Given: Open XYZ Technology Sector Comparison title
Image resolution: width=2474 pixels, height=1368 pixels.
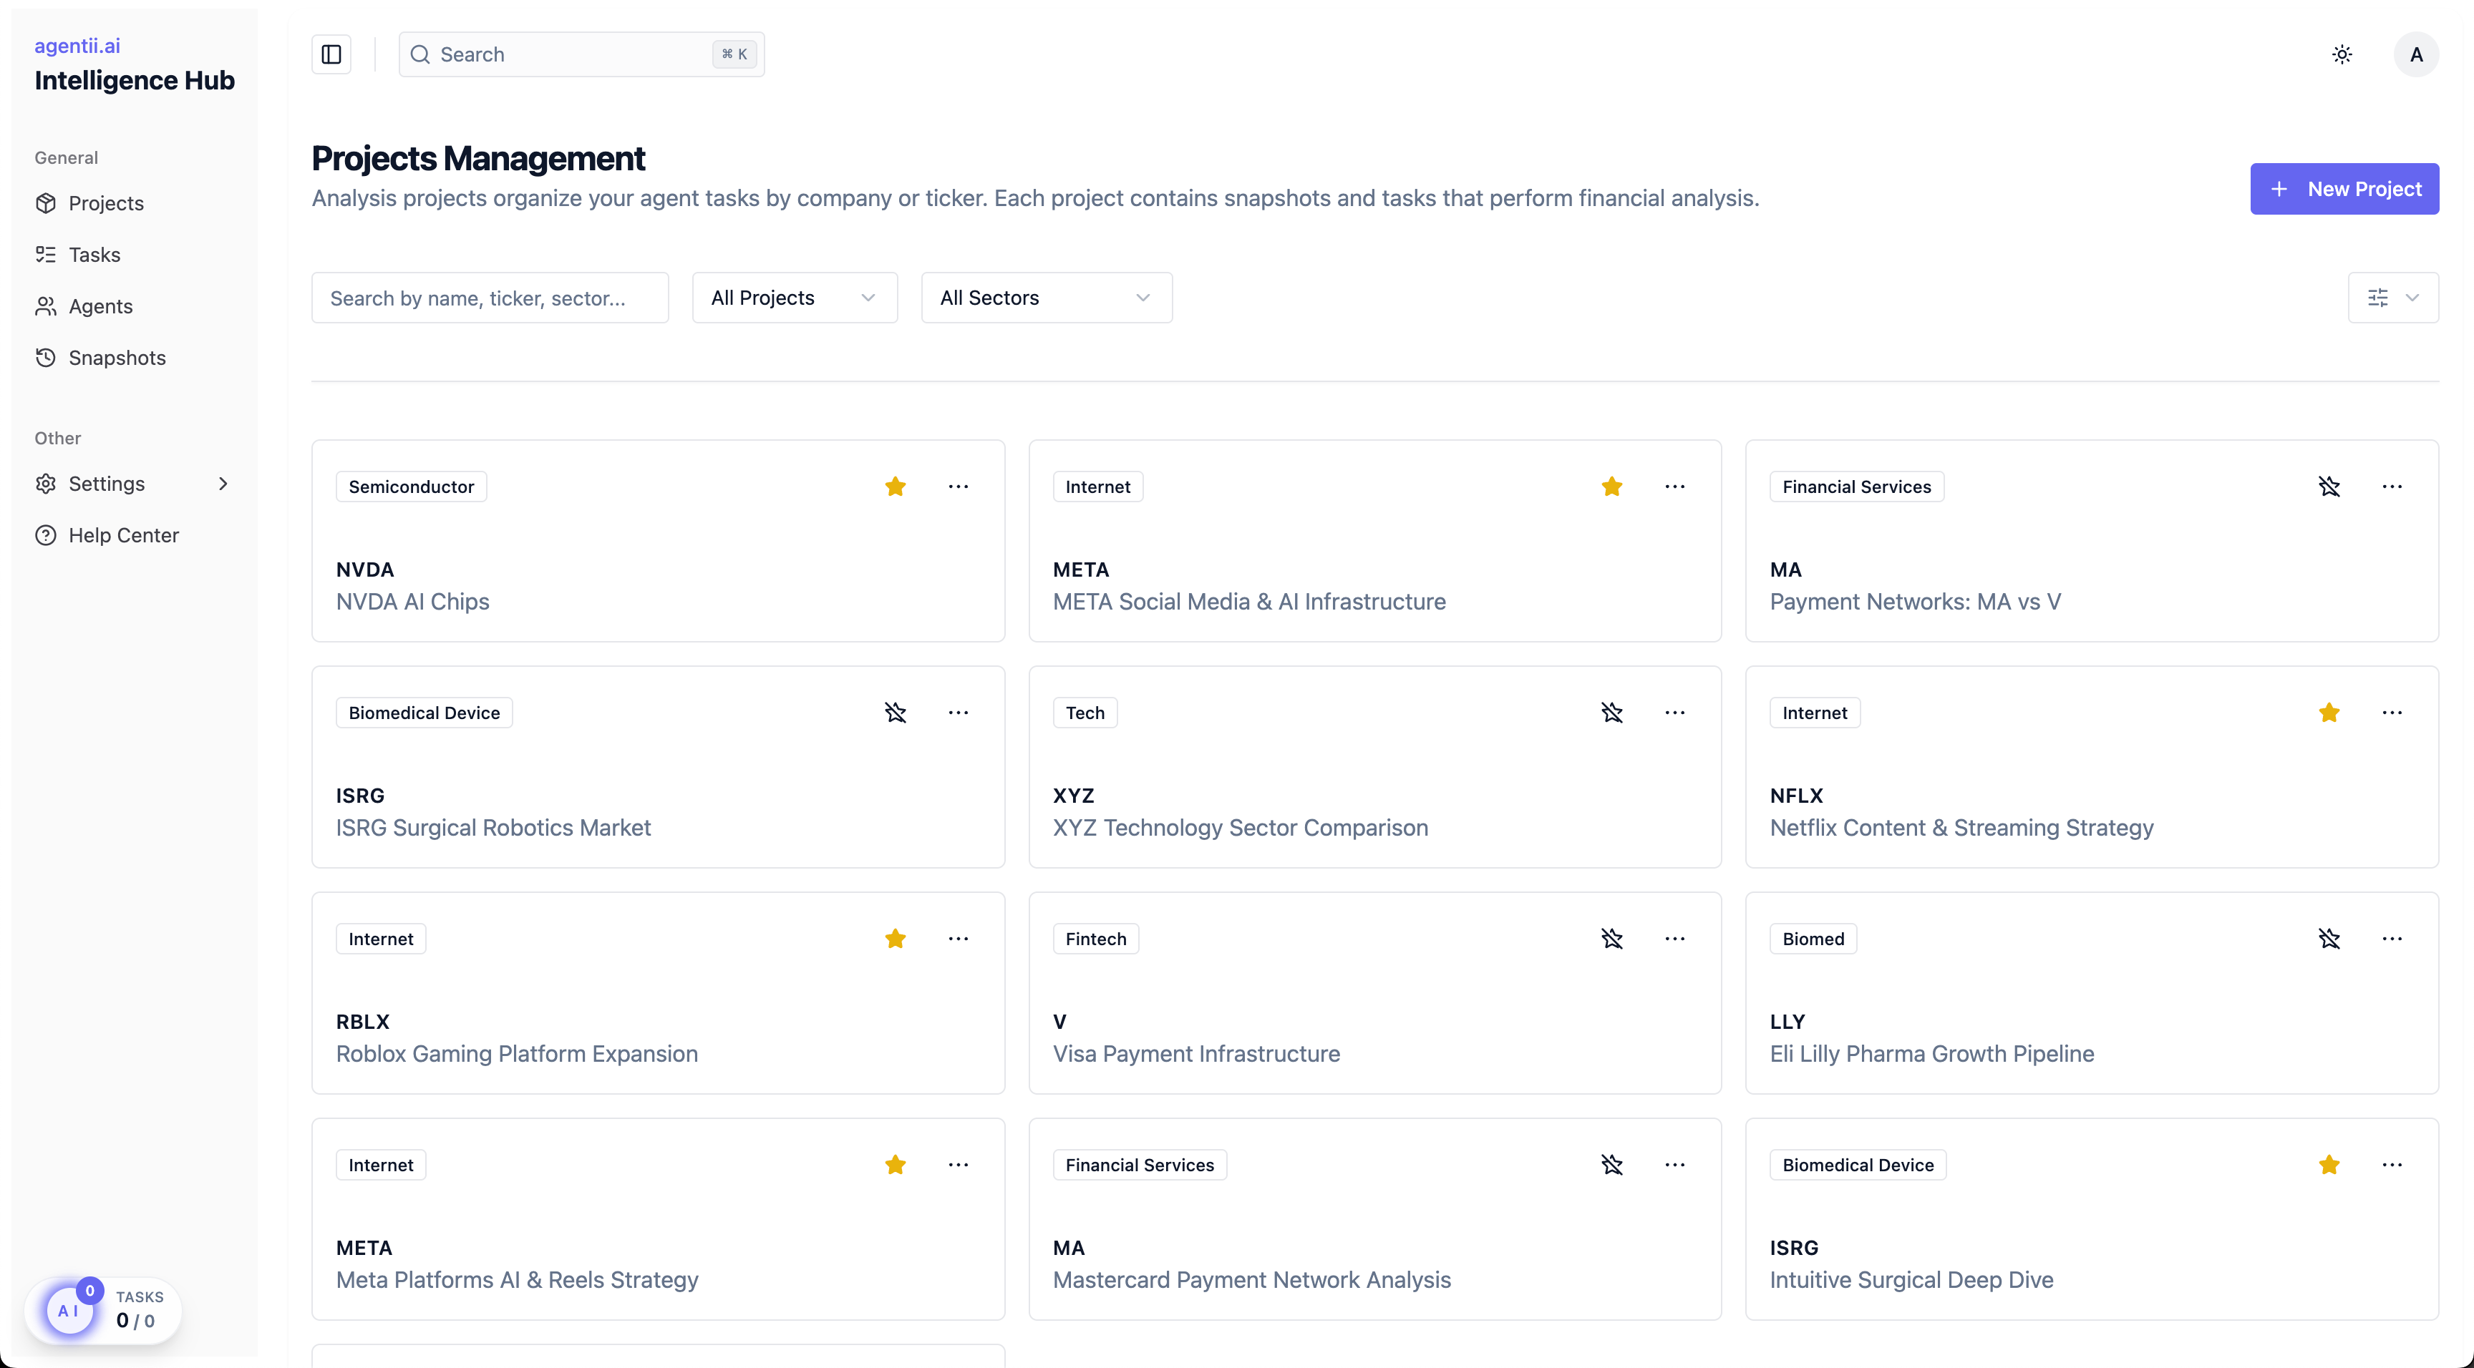Looking at the screenshot, I should click(1240, 828).
